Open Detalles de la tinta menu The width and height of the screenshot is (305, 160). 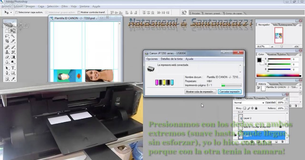pos(172,59)
